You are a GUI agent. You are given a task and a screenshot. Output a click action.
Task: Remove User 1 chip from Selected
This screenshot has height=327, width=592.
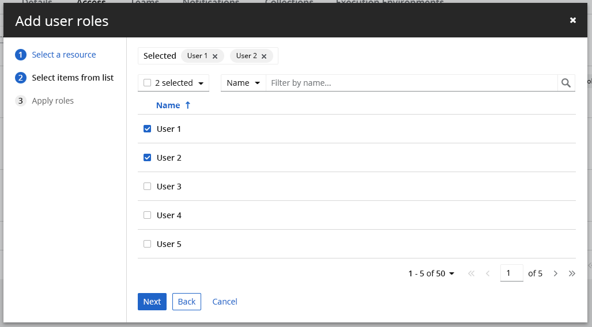tap(215, 56)
